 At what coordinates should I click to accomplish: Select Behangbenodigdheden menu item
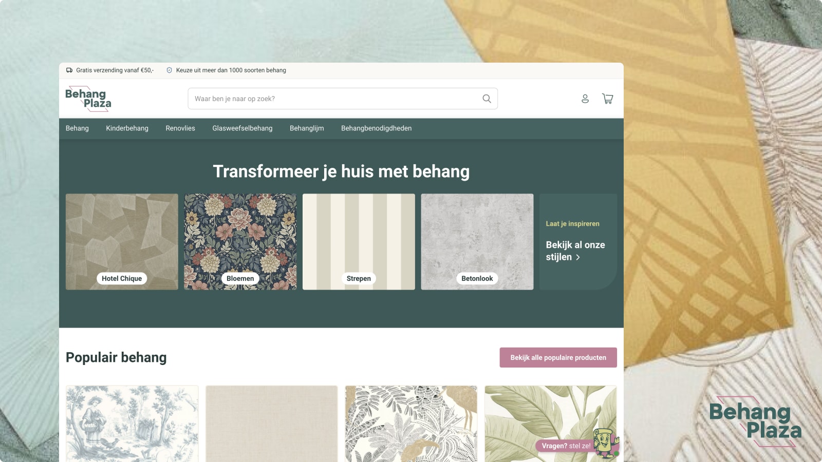pos(377,128)
